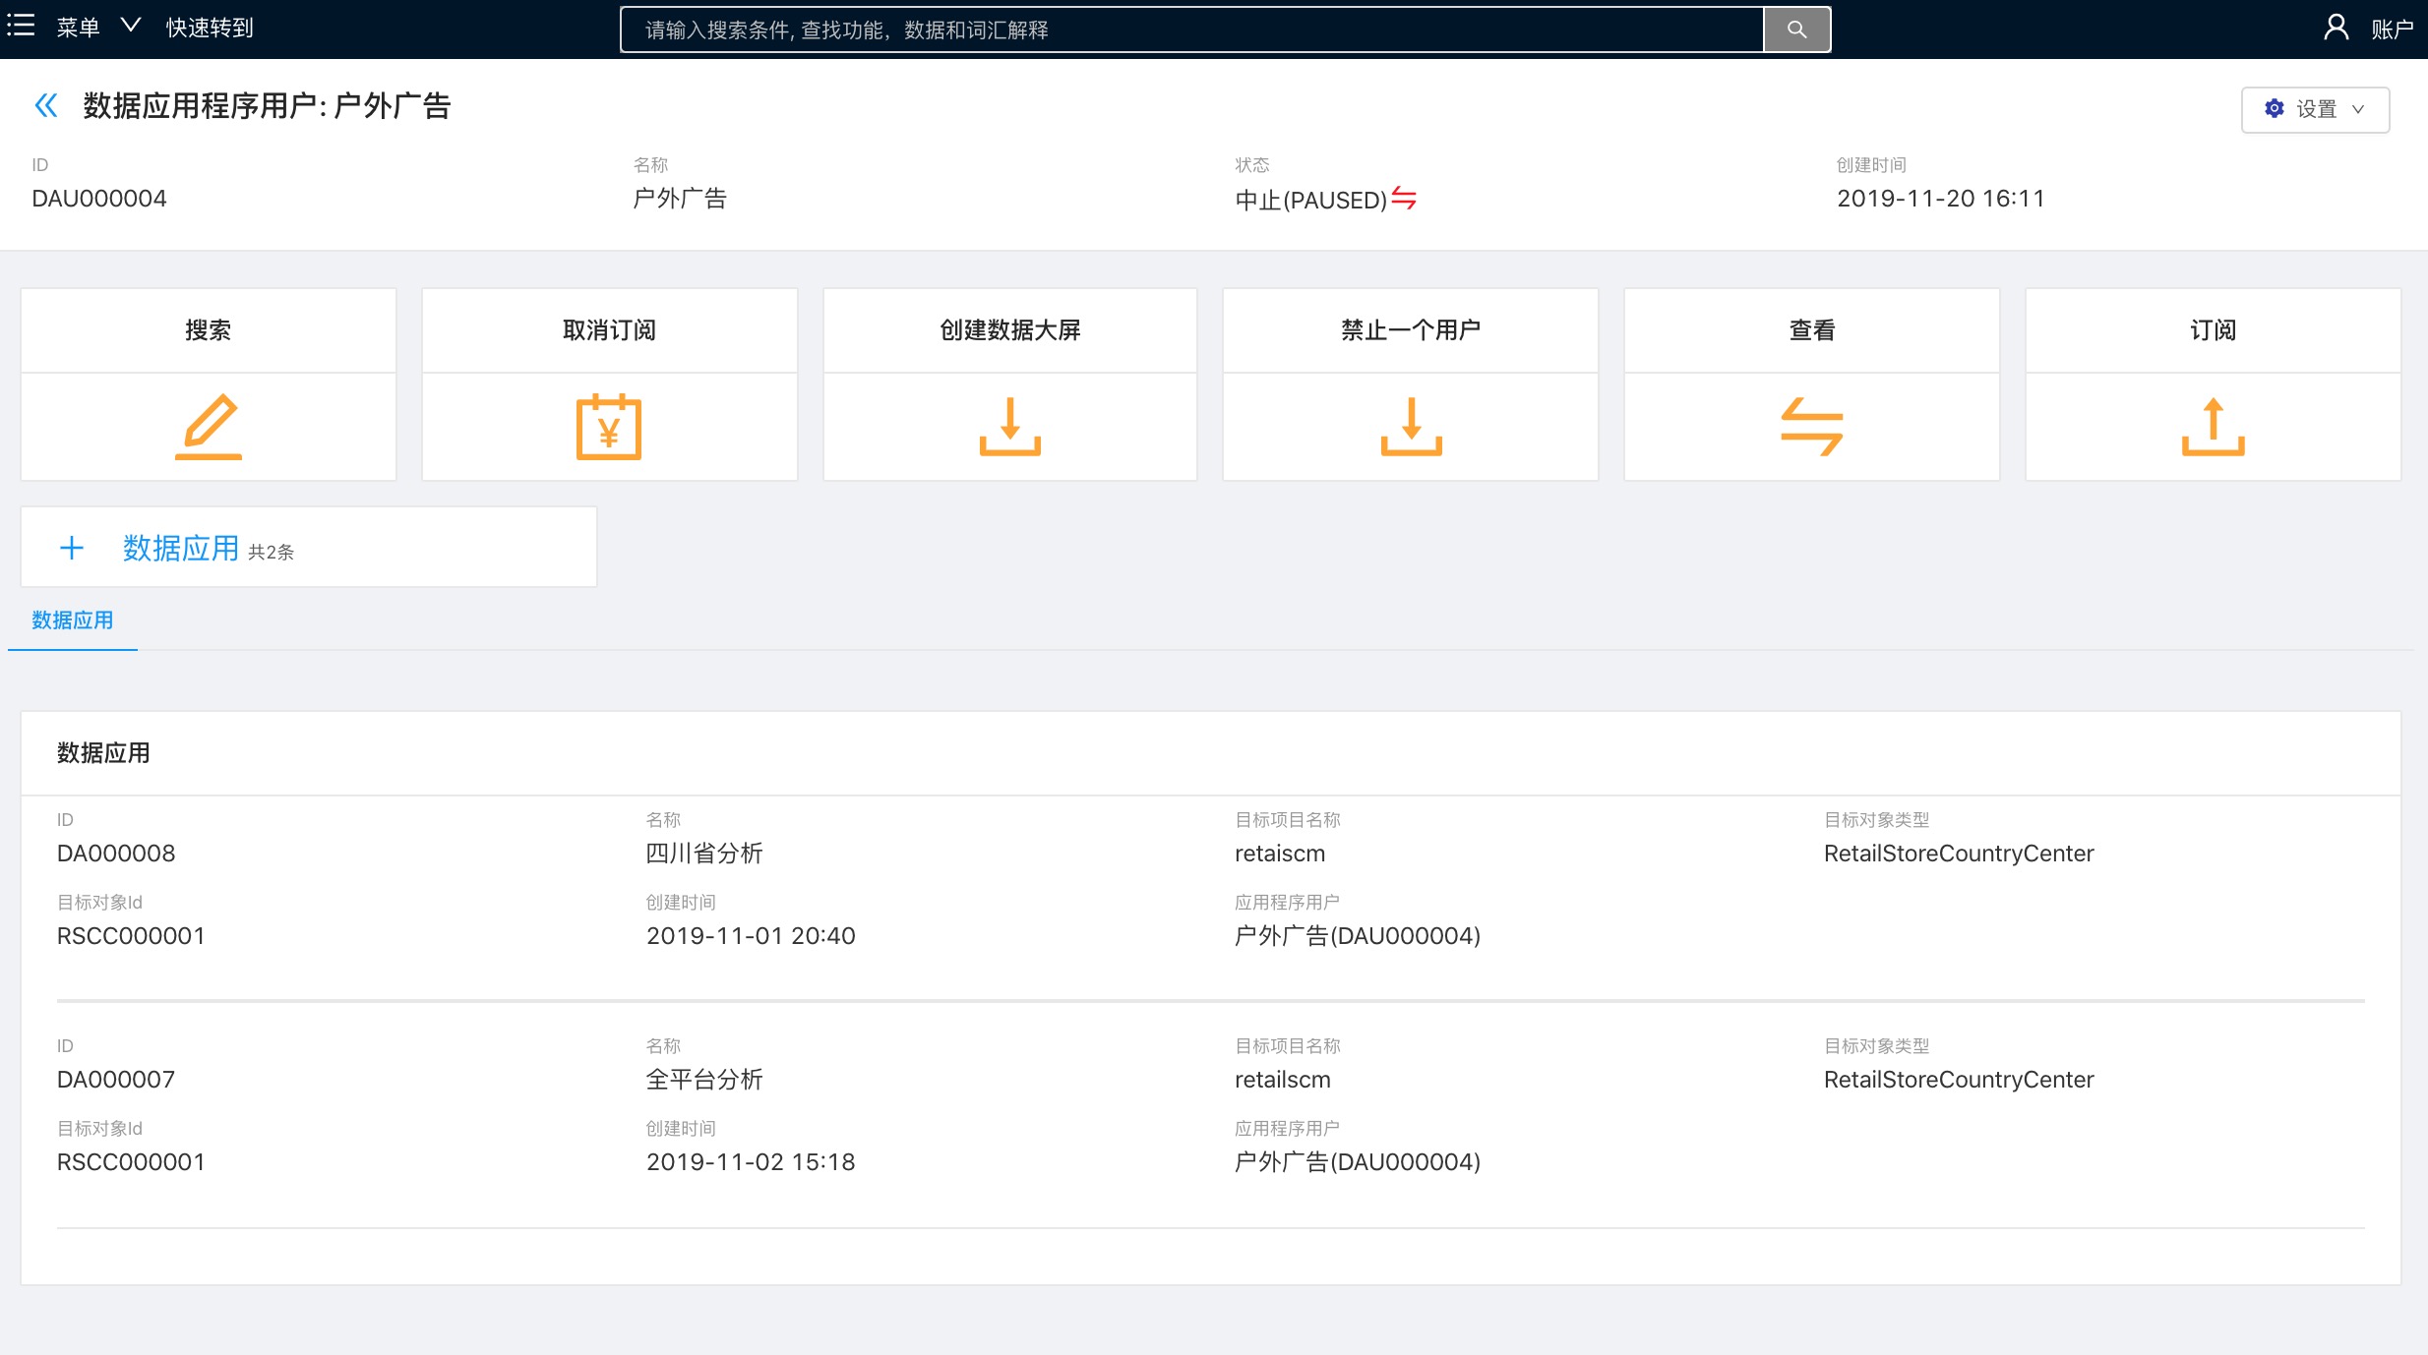Image resolution: width=2428 pixels, height=1355 pixels.
Task: Click the 账户 user account icon
Action: click(2337, 29)
